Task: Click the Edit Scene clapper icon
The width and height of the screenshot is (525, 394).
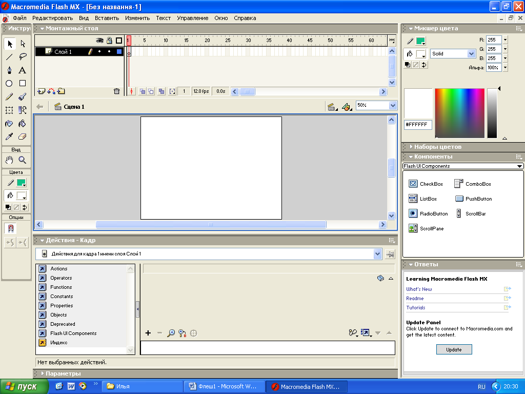Action: [x=332, y=107]
